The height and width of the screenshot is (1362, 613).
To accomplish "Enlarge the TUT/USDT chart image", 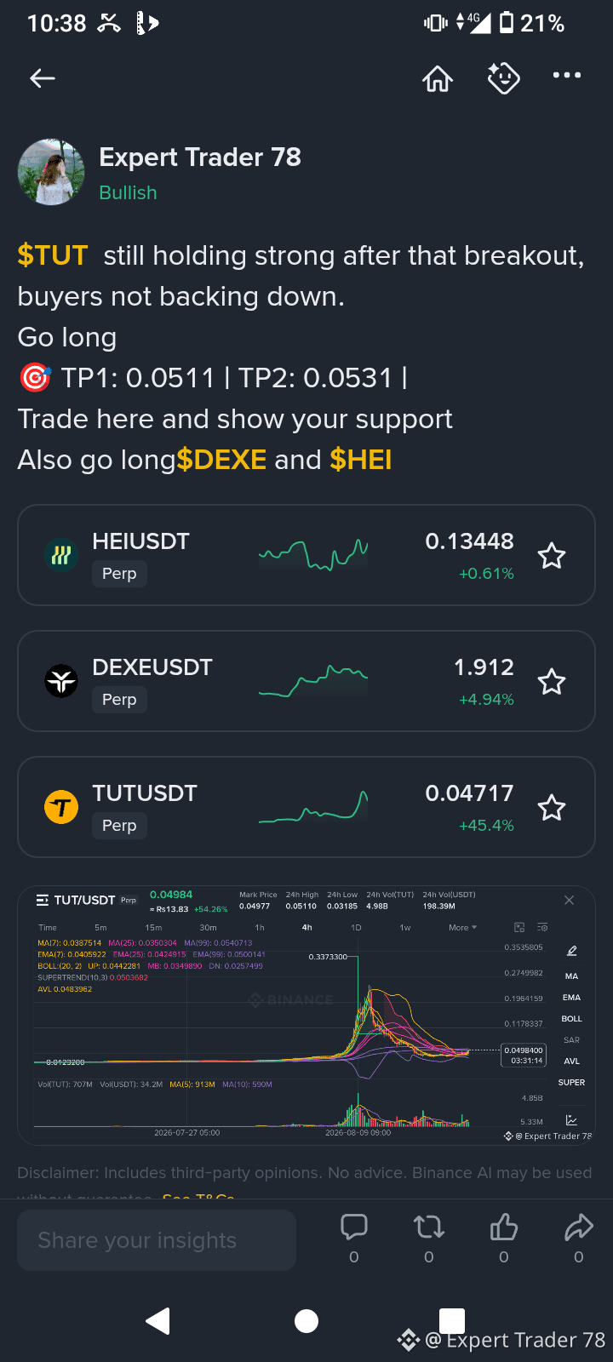I will 306,1016.
